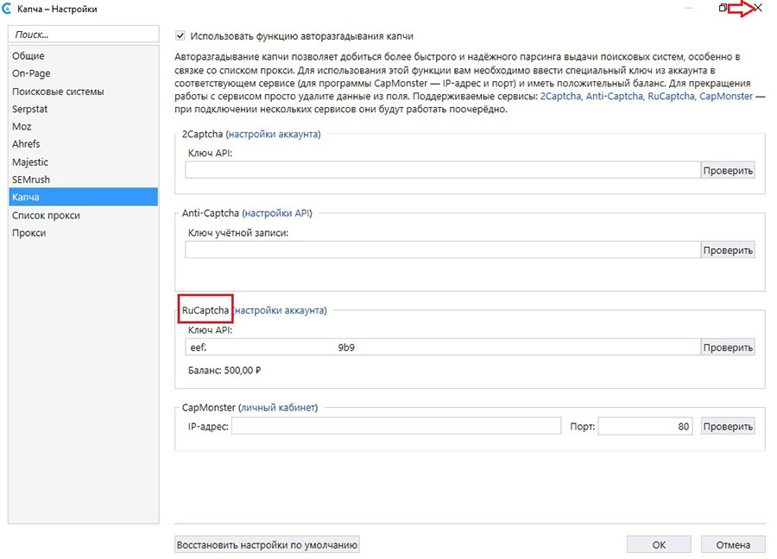
Task: Open the Anti-Captcha настройки API link
Action: (277, 213)
